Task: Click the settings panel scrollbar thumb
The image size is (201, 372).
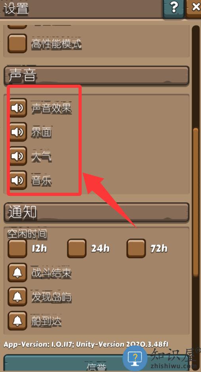Action: (x=195, y=202)
